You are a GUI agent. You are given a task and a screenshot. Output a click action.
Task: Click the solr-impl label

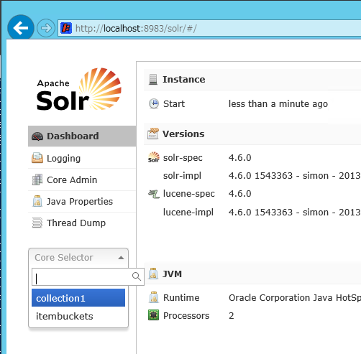point(182,176)
